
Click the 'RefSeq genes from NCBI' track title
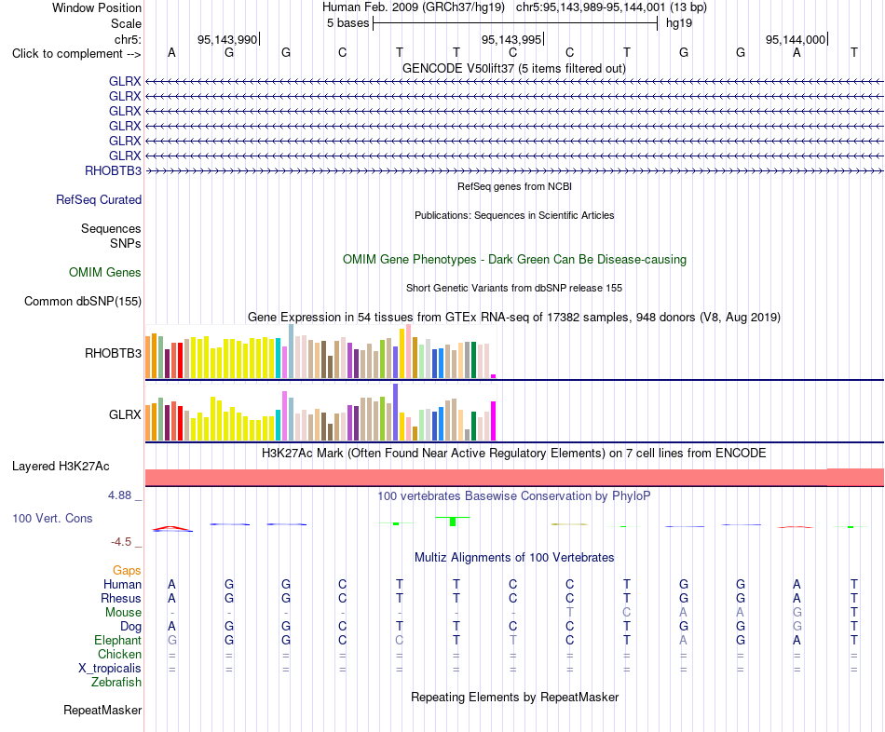click(515, 186)
